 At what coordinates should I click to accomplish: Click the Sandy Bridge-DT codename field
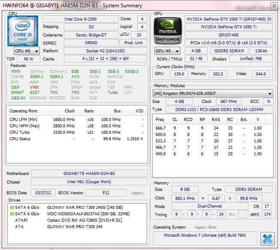pos(80,35)
